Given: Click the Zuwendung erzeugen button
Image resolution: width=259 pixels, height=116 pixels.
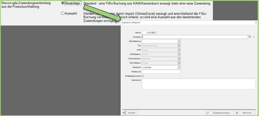Looking at the screenshot, I should pyautogui.click(x=219, y=113).
